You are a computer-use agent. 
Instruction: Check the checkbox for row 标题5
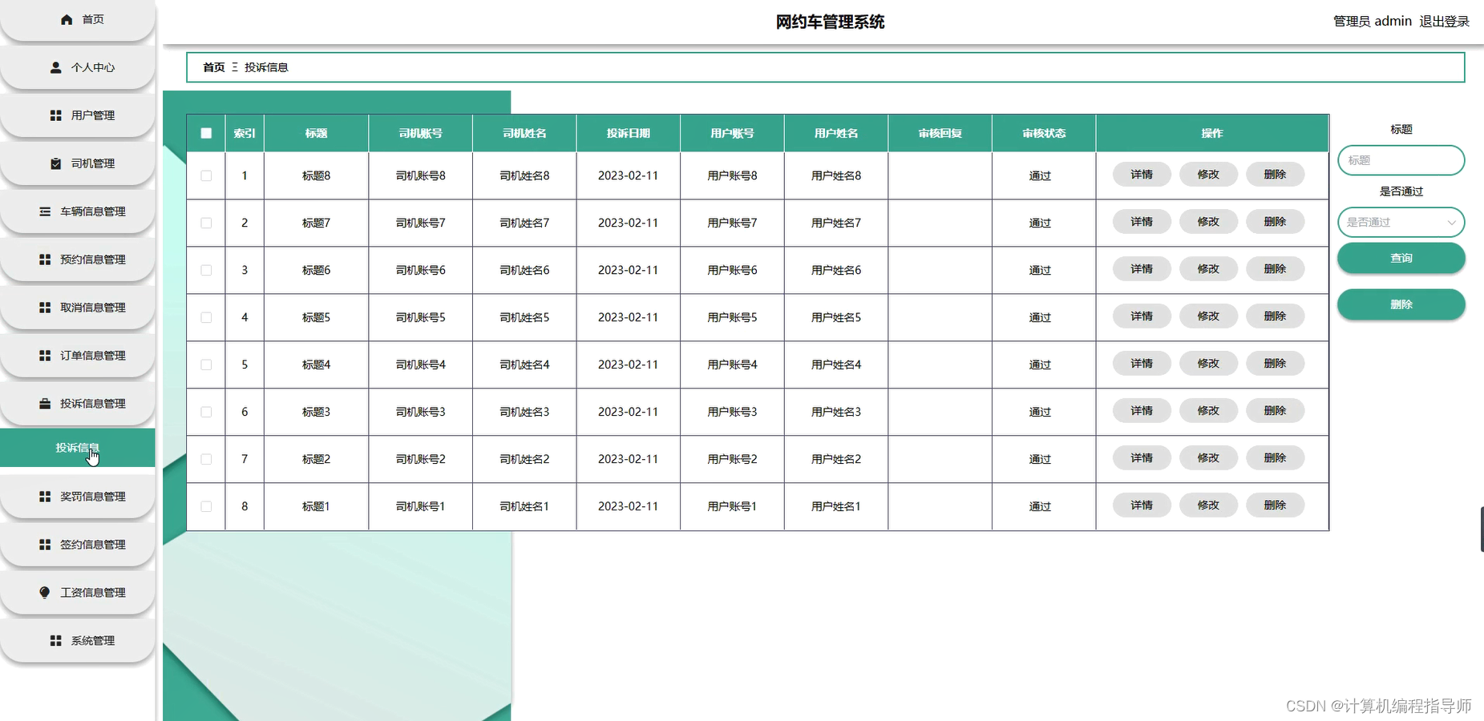pyautogui.click(x=206, y=317)
